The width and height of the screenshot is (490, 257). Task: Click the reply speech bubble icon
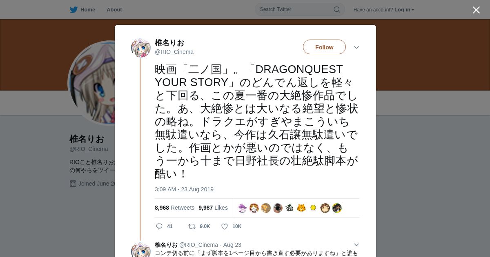[159, 226]
